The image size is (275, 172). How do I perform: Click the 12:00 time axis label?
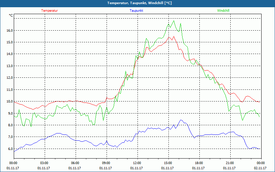coord(137,163)
